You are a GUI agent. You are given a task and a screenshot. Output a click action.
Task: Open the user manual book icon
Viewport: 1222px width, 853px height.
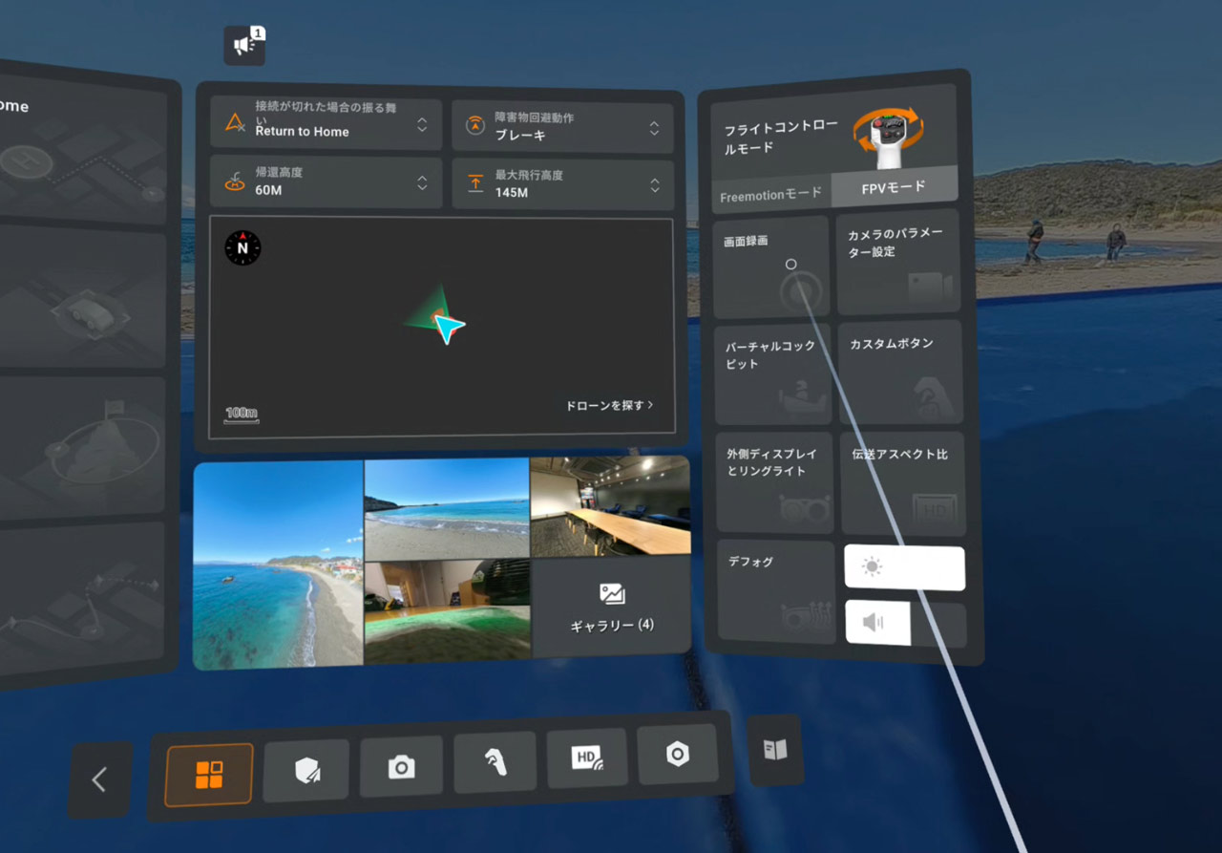pos(774,749)
